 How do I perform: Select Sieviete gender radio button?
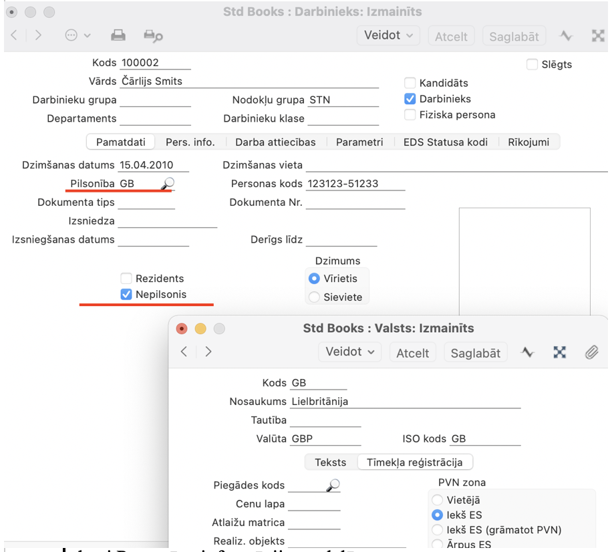(x=314, y=297)
